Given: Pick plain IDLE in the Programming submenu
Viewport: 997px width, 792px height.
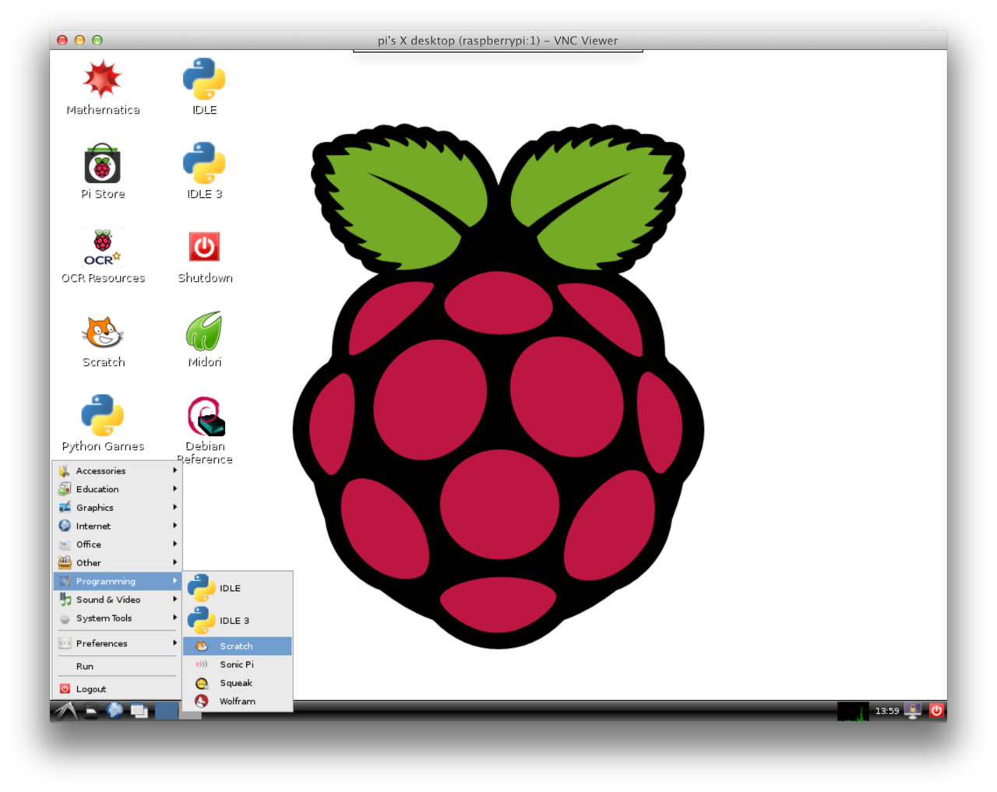Looking at the screenshot, I should (x=238, y=588).
